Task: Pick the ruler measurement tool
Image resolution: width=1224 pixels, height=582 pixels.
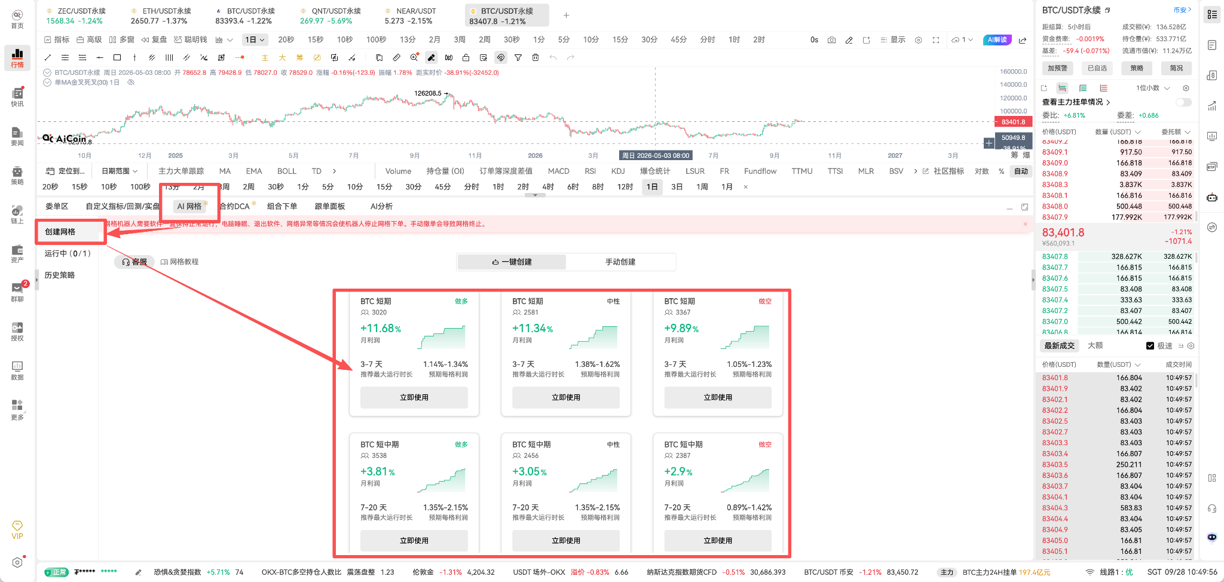Action: [x=396, y=57]
